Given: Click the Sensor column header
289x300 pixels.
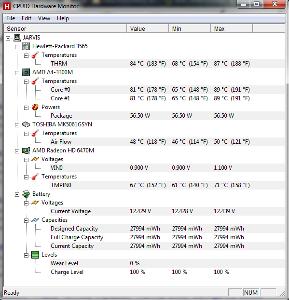Looking at the screenshot, I should (65, 29).
